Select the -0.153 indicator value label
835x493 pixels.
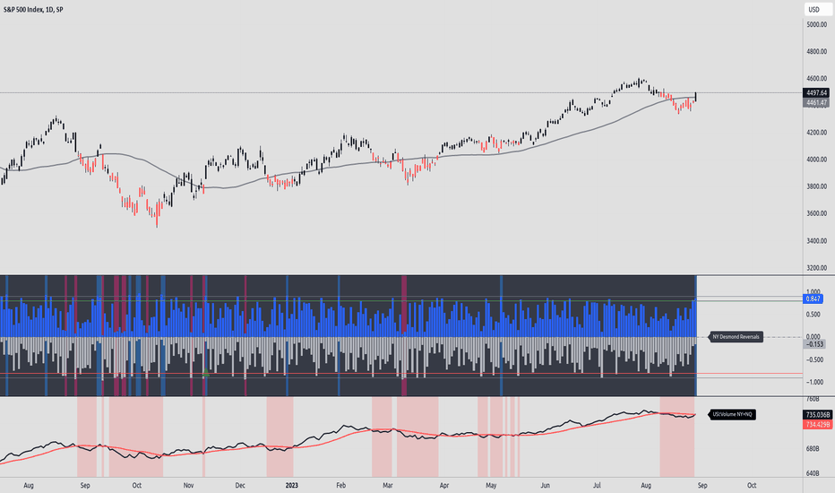(x=814, y=344)
